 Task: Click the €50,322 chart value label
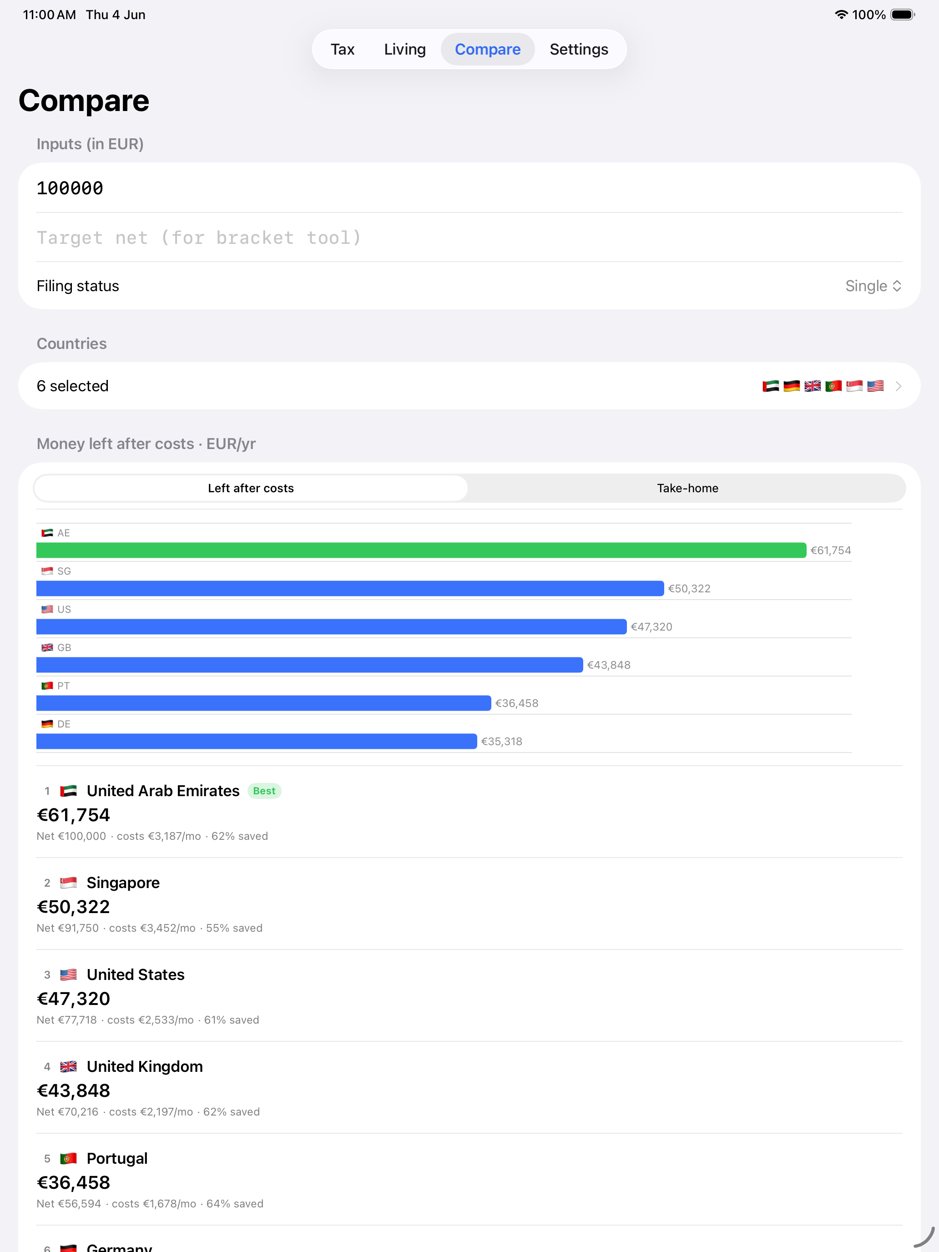click(x=689, y=589)
